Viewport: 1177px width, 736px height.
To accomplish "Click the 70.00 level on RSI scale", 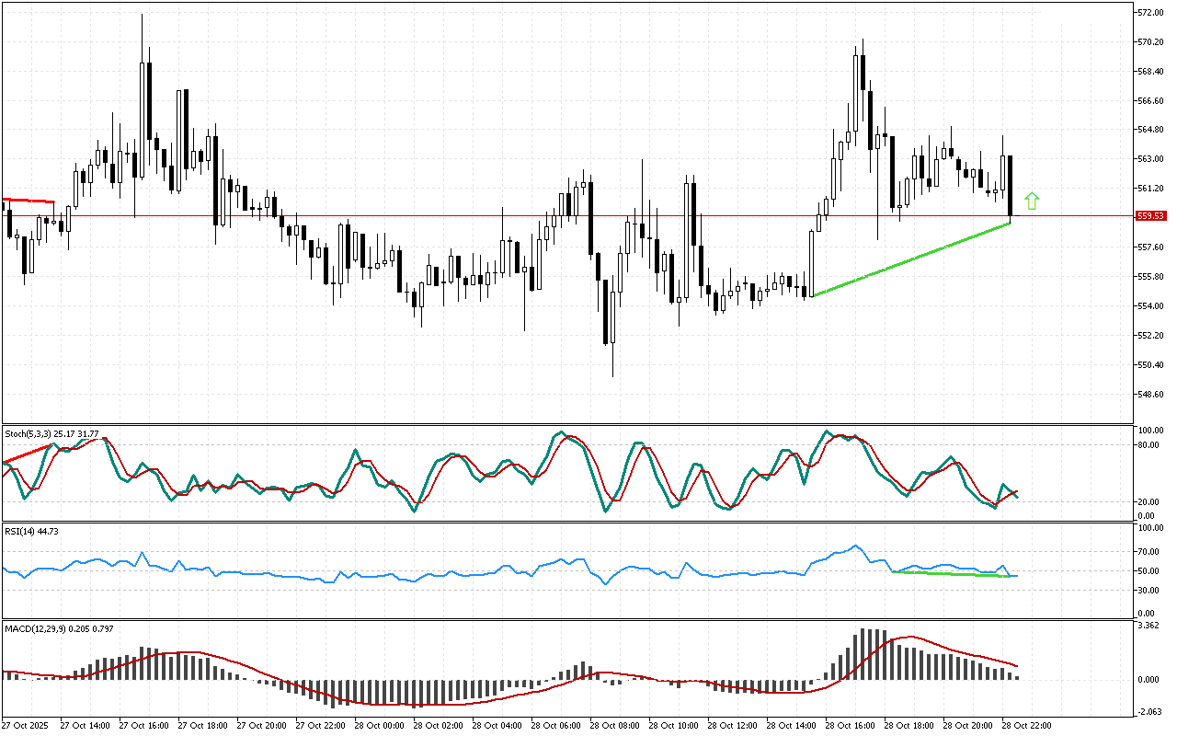I will 1148,552.
